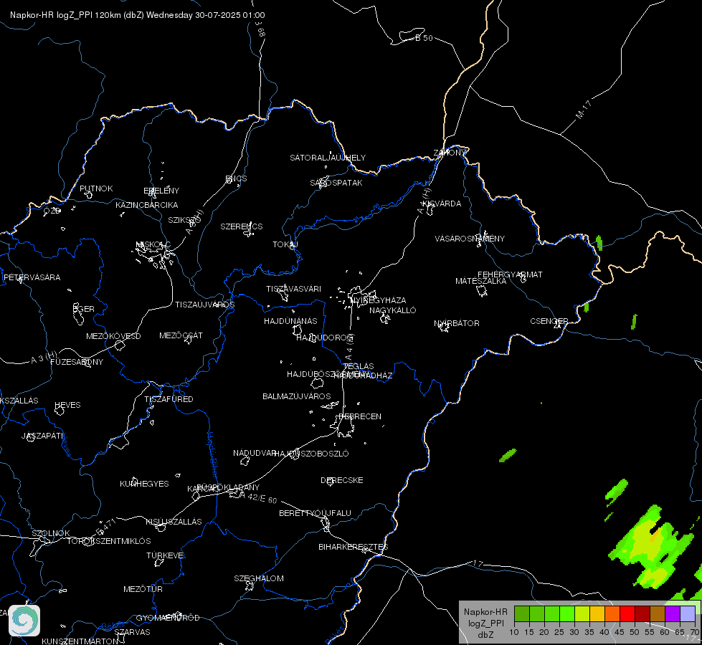Click the TISZAÚJVÁROS city label
The image size is (702, 645).
[204, 305]
